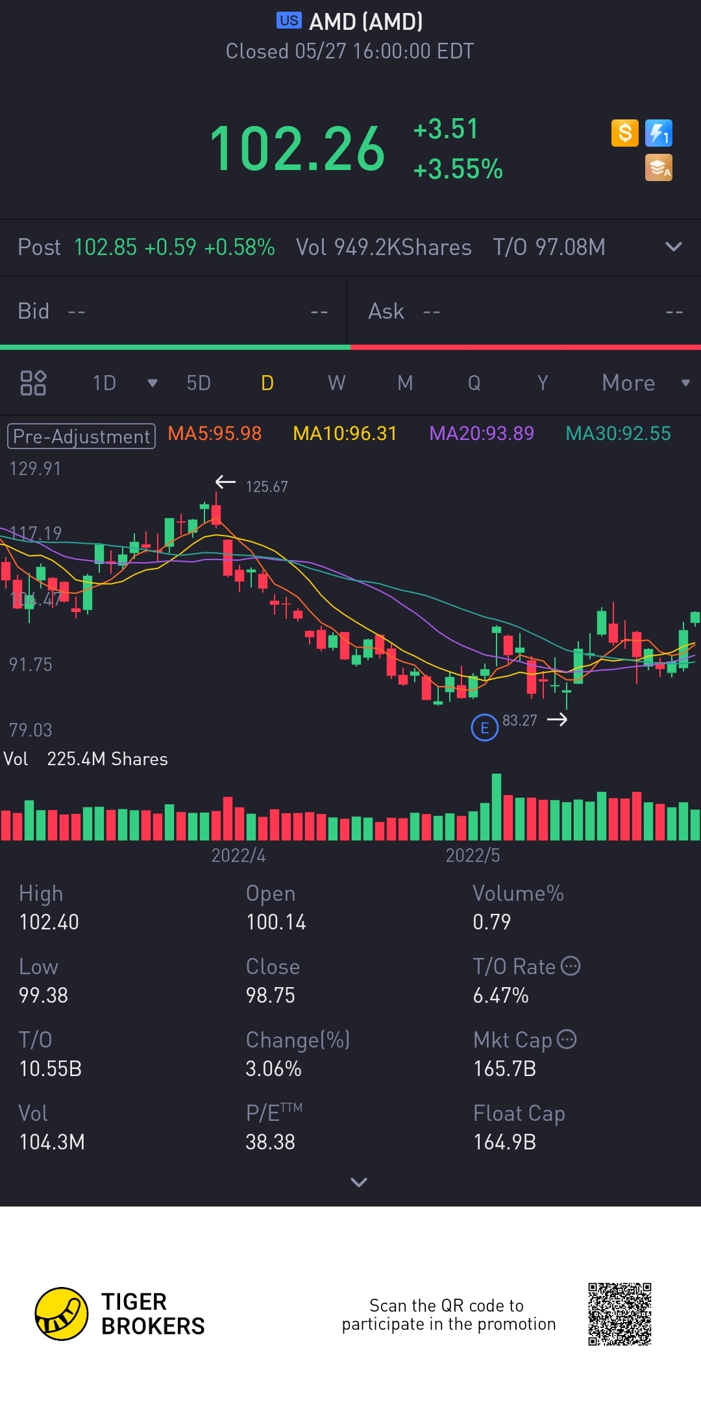Tap the Scan the QR code text

point(449,1314)
